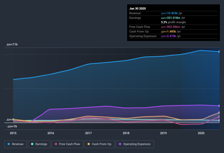
Task: Toggle Operating Expenses legend item
Action: (x=135, y=144)
